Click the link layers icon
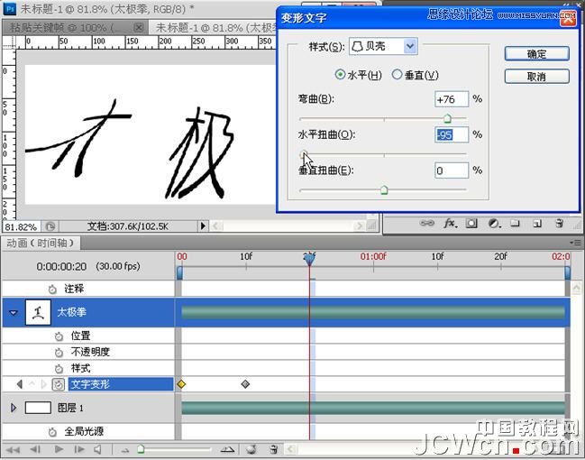The width and height of the screenshot is (585, 460). [427, 224]
